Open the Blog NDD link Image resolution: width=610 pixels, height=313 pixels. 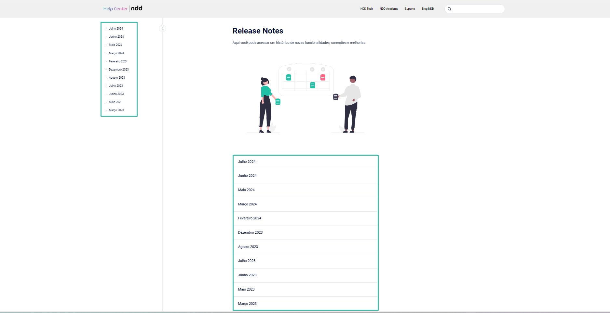[x=427, y=9]
